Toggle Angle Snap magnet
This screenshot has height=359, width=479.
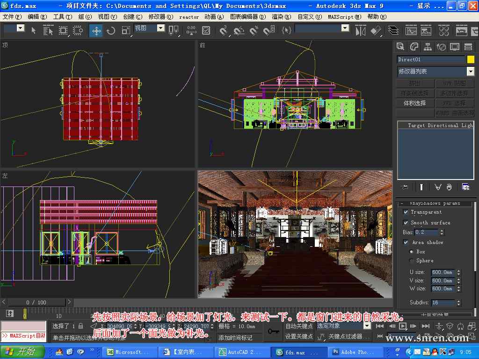coord(239,30)
